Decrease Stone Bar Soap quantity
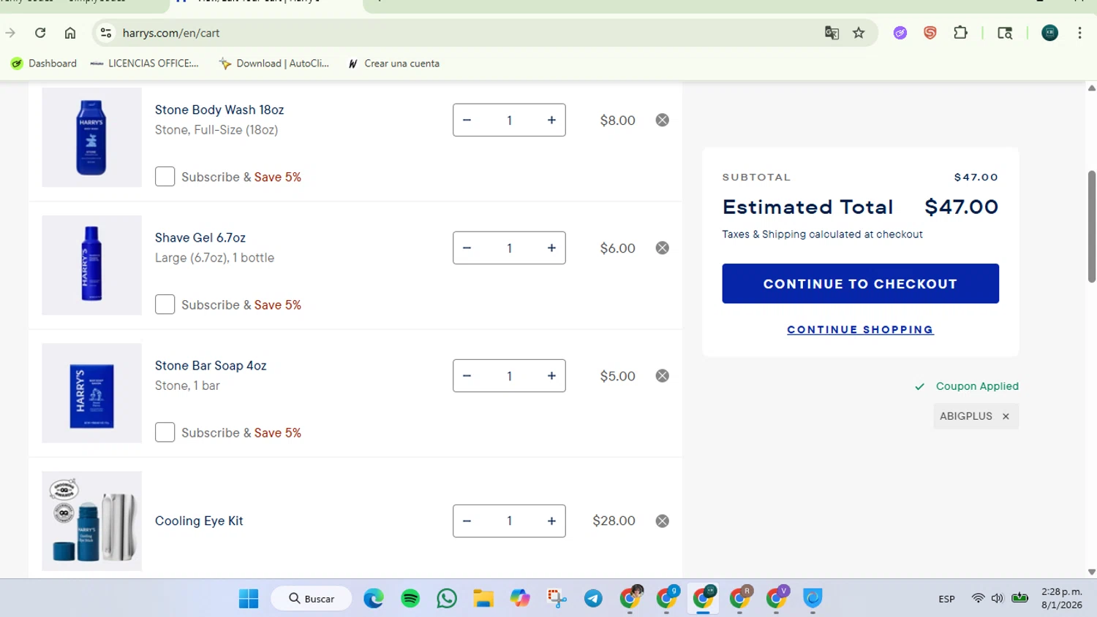 [x=467, y=375]
